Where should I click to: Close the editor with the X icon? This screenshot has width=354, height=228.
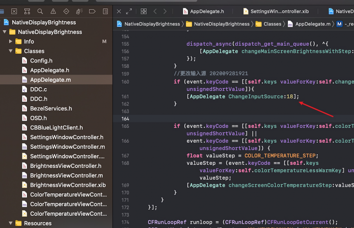(x=119, y=11)
